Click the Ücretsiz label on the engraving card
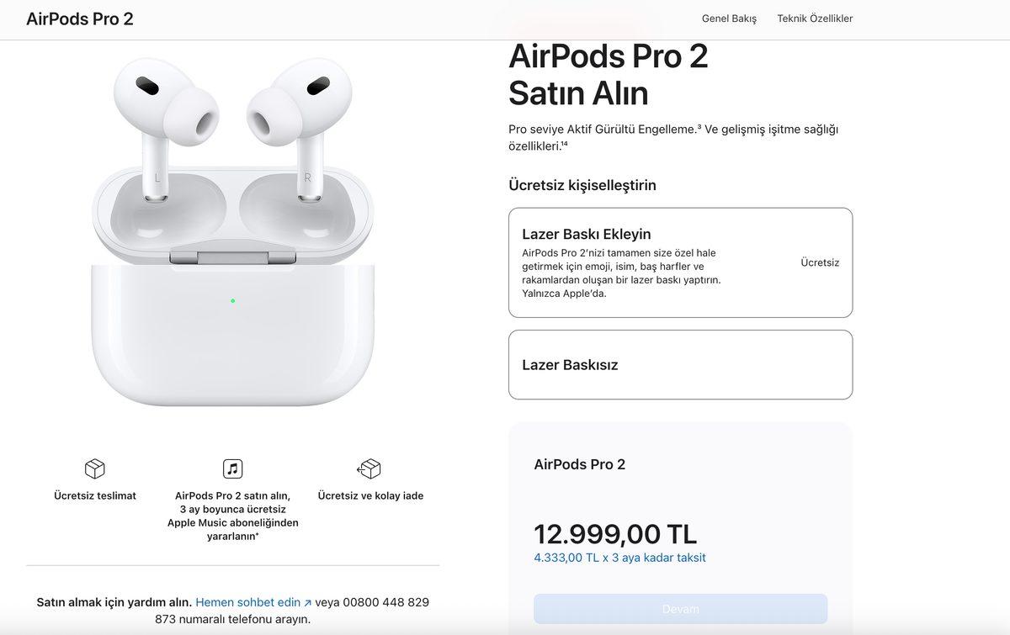The width and height of the screenshot is (1010, 635). 819,262
